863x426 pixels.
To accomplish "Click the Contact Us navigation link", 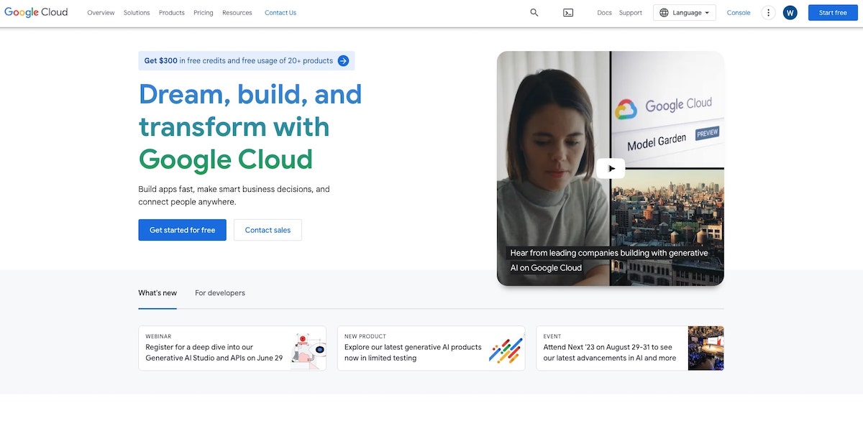I will (x=280, y=12).
